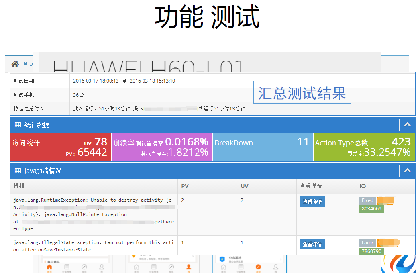Click the grid icon beside 统计数据
The width and height of the screenshot is (416, 273).
[18, 125]
